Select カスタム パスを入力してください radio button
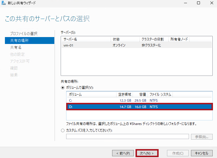Viewport: 217px width, 158px height. pos(63,130)
